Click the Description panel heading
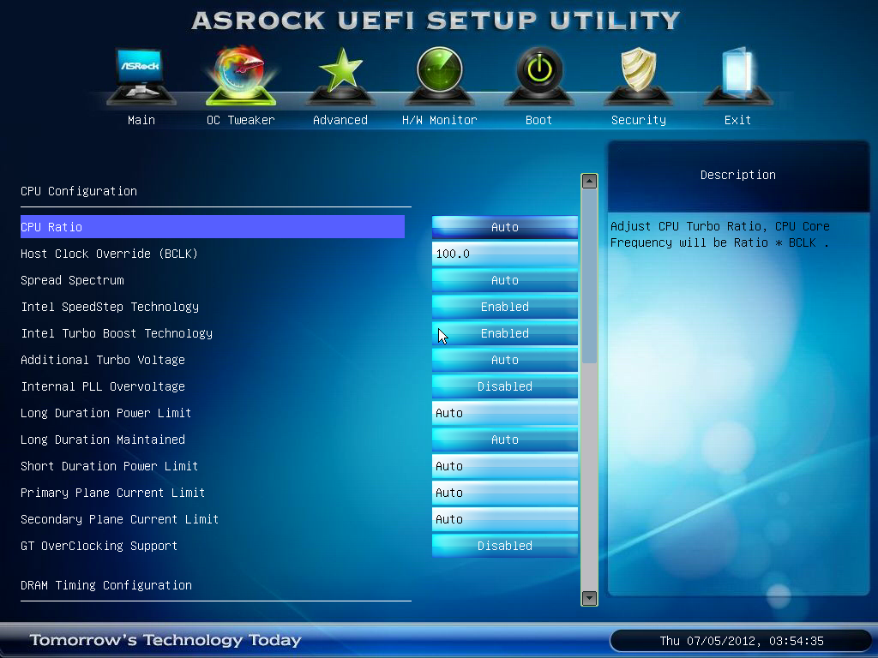The image size is (878, 658). (738, 175)
